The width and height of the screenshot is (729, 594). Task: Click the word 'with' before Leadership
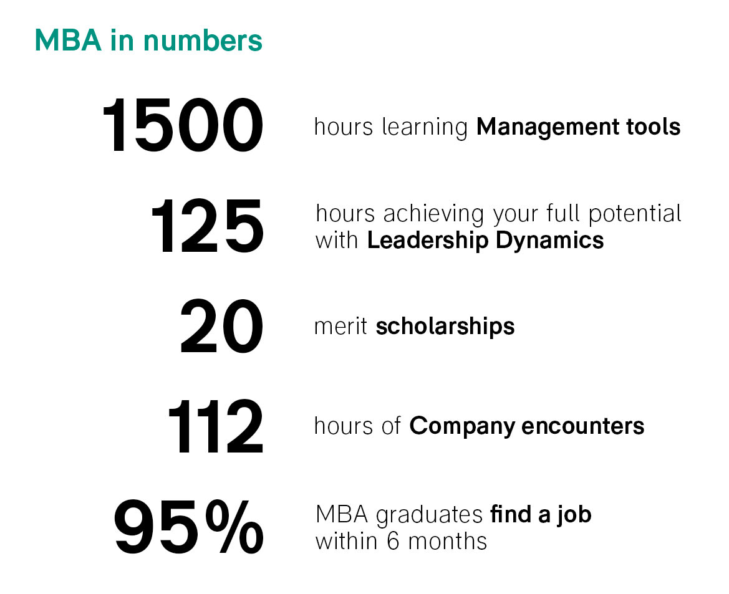[x=337, y=241]
